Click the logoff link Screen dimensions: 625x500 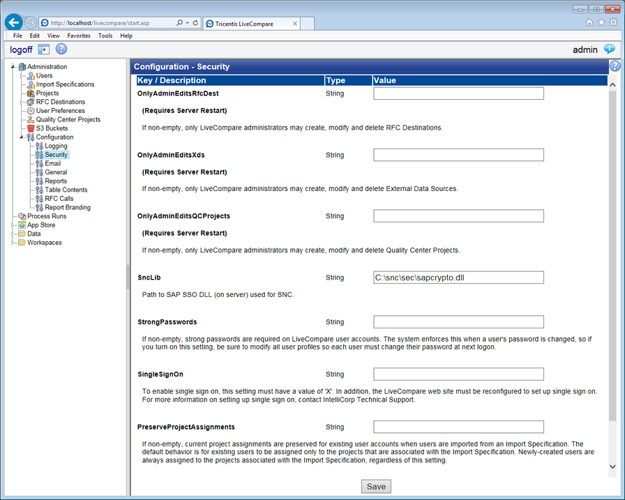click(21, 50)
